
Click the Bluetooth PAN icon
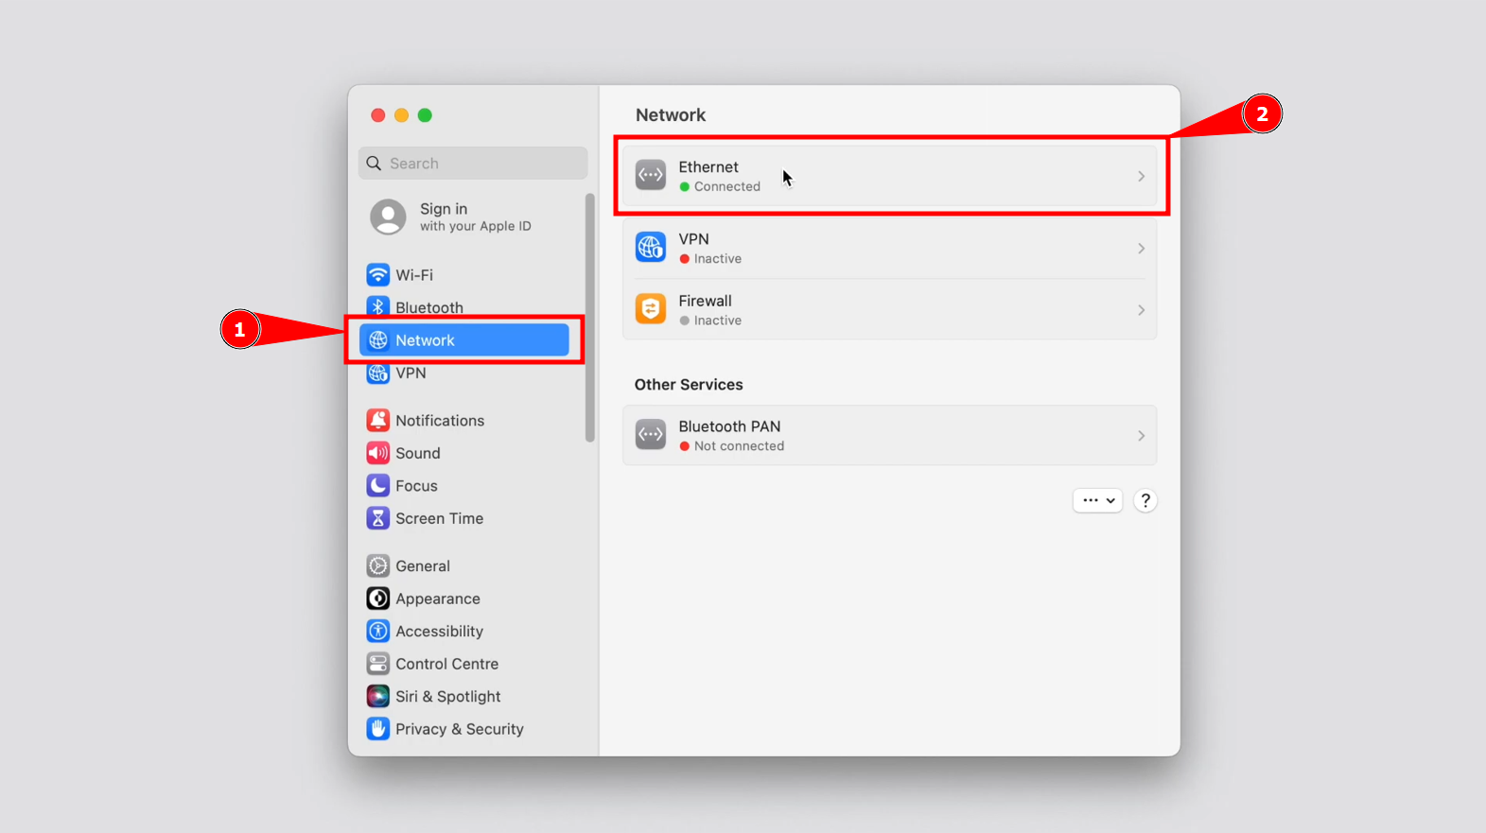[651, 435]
